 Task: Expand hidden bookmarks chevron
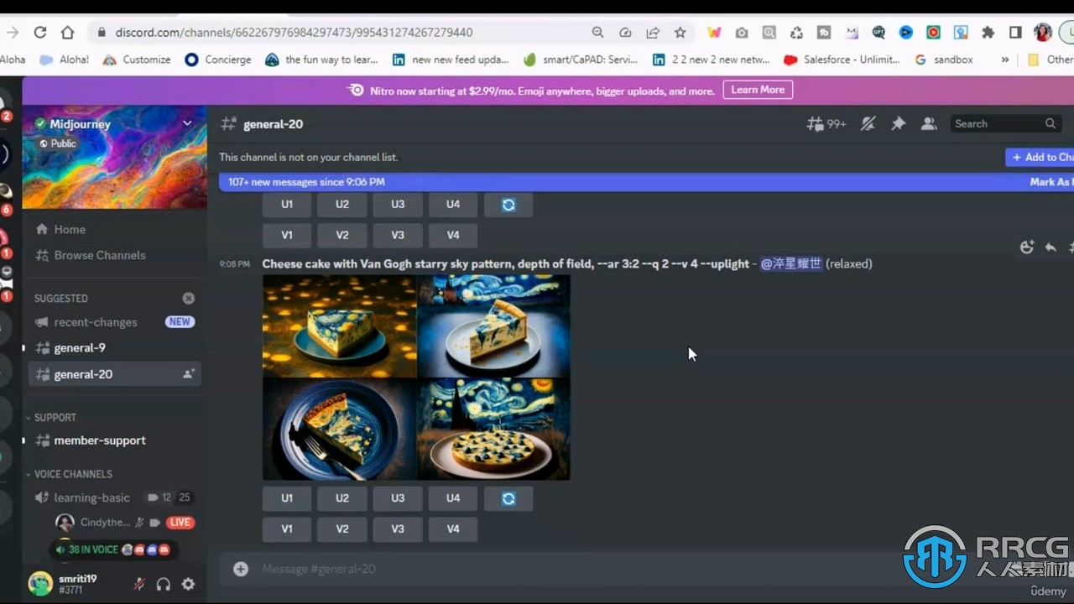click(x=1005, y=60)
